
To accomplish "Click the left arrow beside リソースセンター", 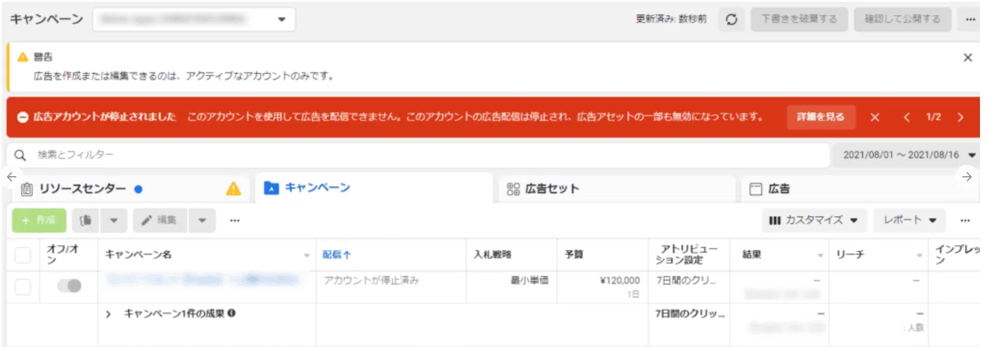I will point(11,177).
